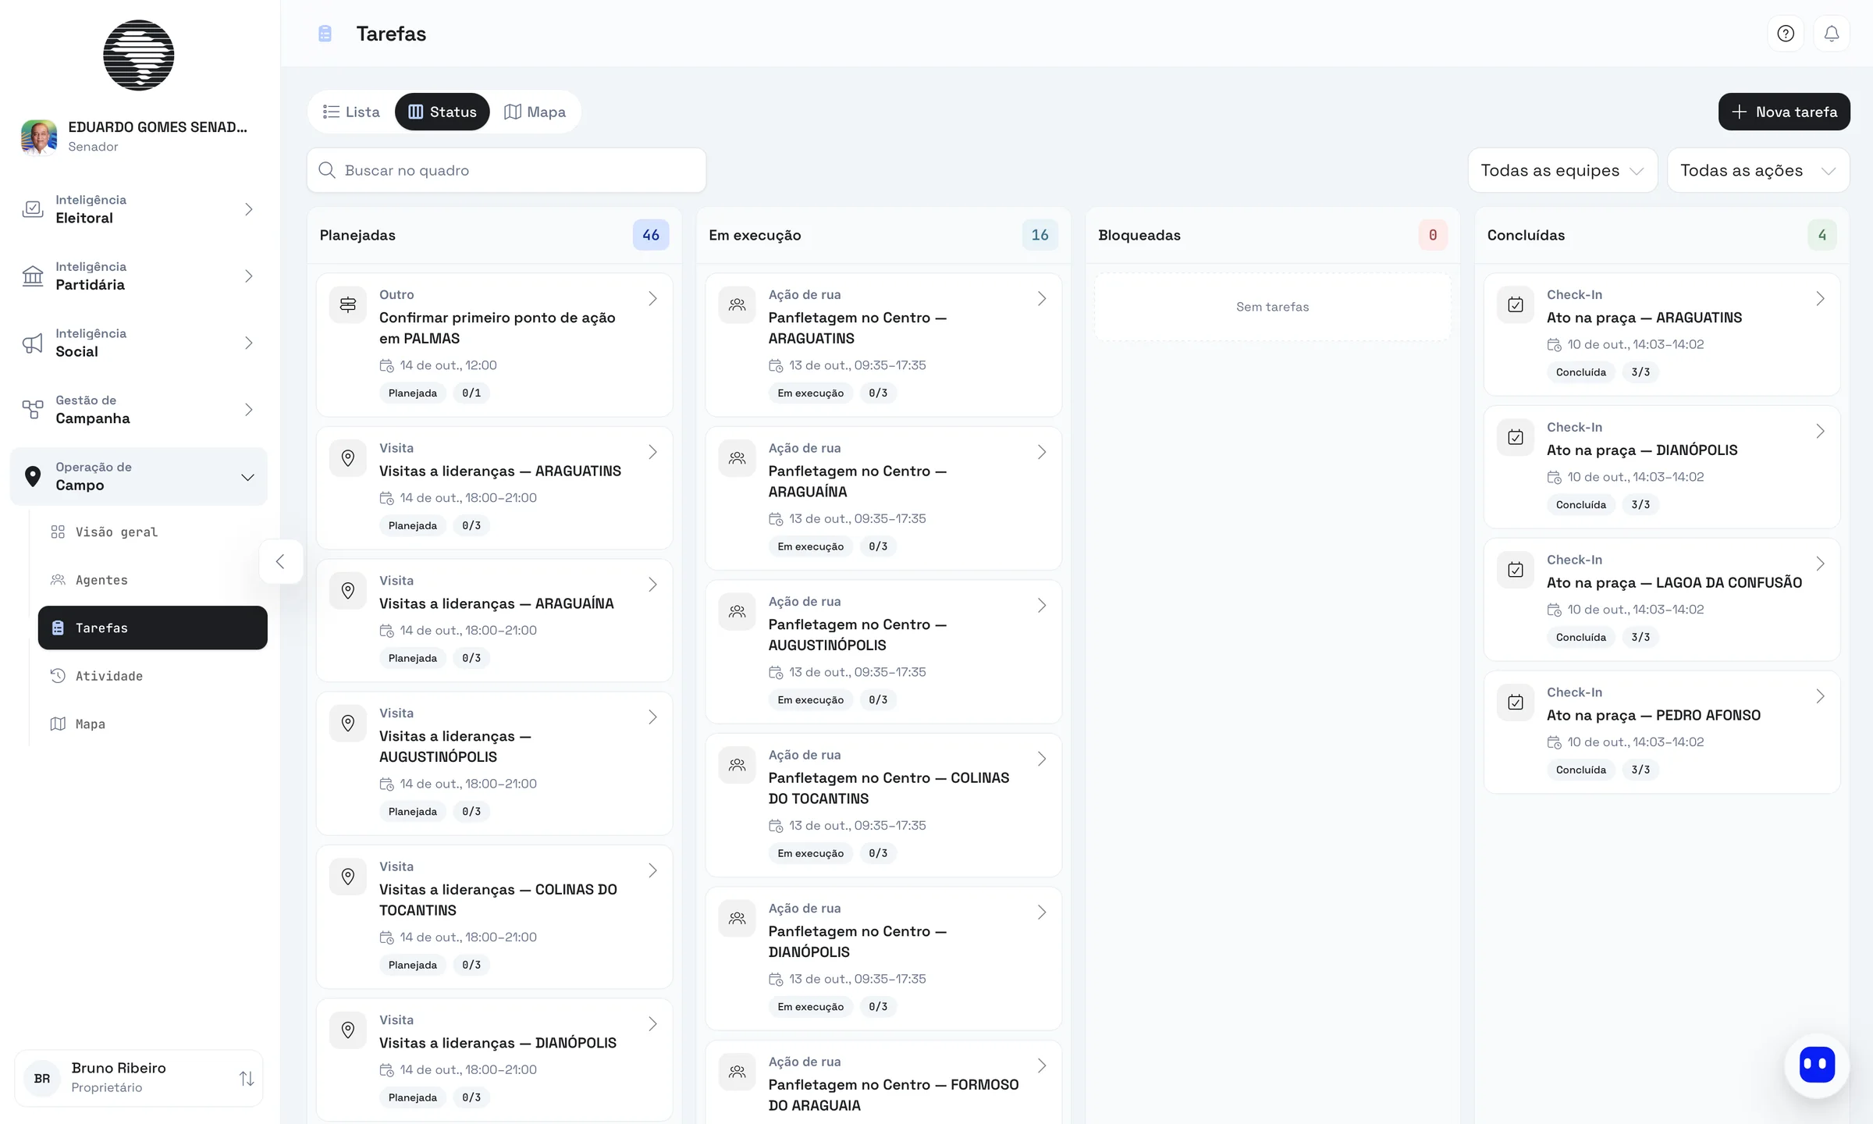Open the chatbot assistant floating button
This screenshot has width=1873, height=1124.
coord(1817,1065)
